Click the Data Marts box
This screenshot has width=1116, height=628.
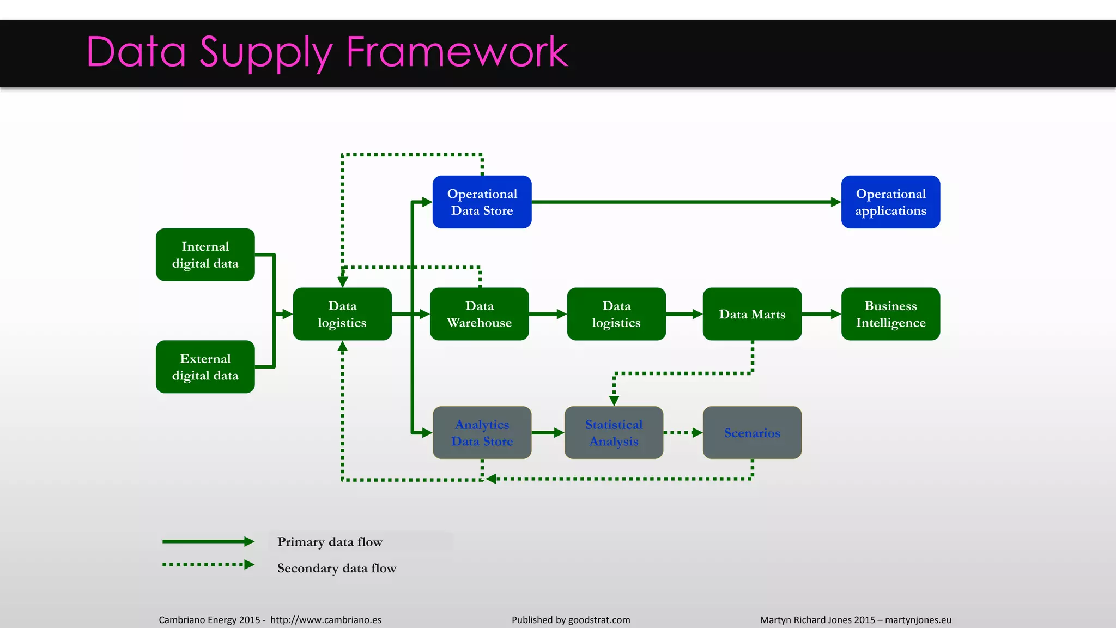coord(752,314)
